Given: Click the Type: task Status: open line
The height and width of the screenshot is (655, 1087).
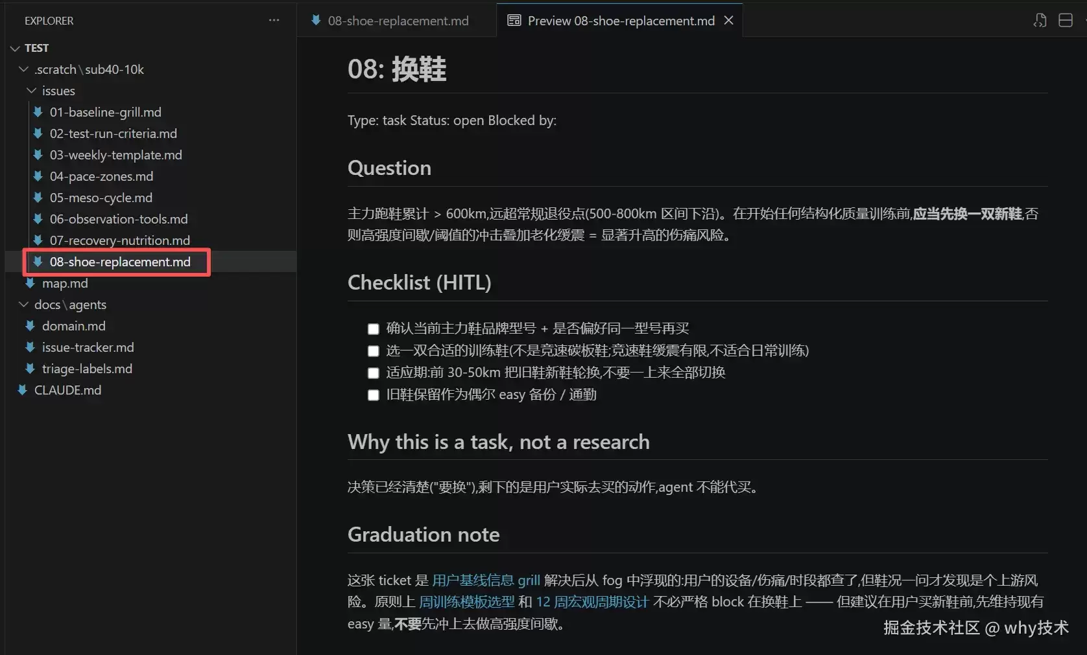Looking at the screenshot, I should [452, 121].
